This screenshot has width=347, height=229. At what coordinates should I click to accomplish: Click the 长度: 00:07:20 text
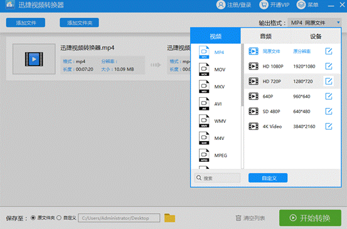pyautogui.click(x=78, y=69)
